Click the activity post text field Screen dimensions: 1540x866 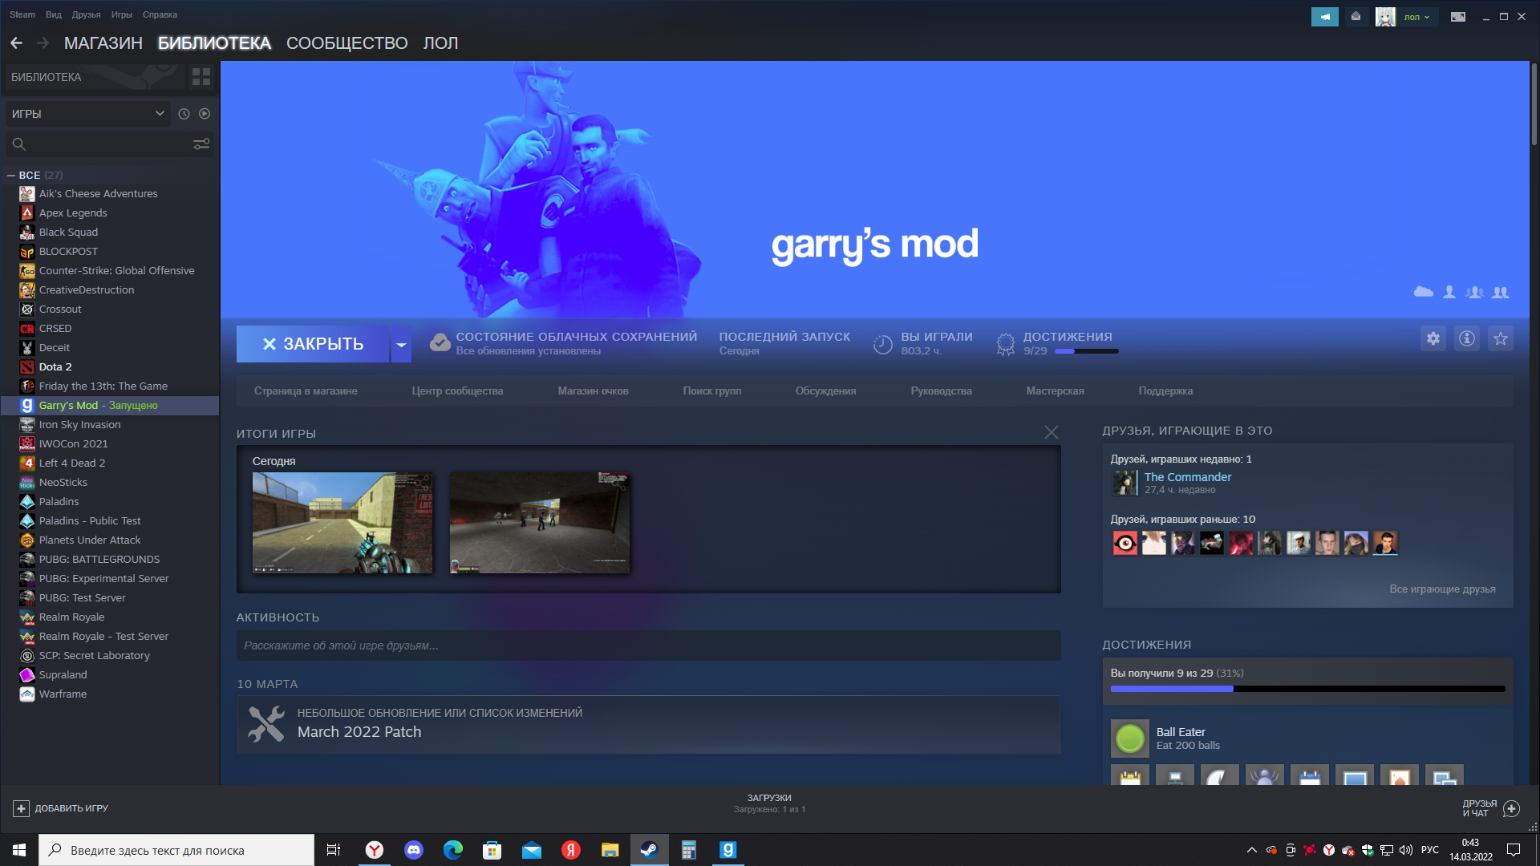(649, 645)
